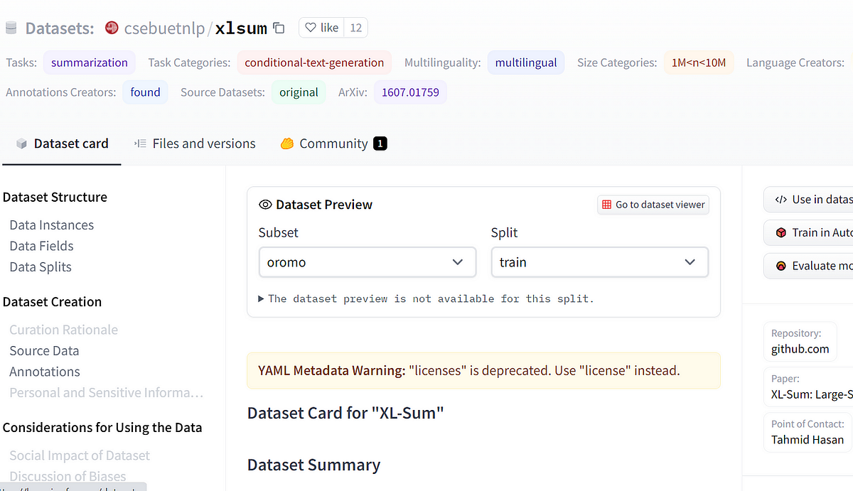Copy the xlsum dataset name via copy icon

tap(278, 27)
